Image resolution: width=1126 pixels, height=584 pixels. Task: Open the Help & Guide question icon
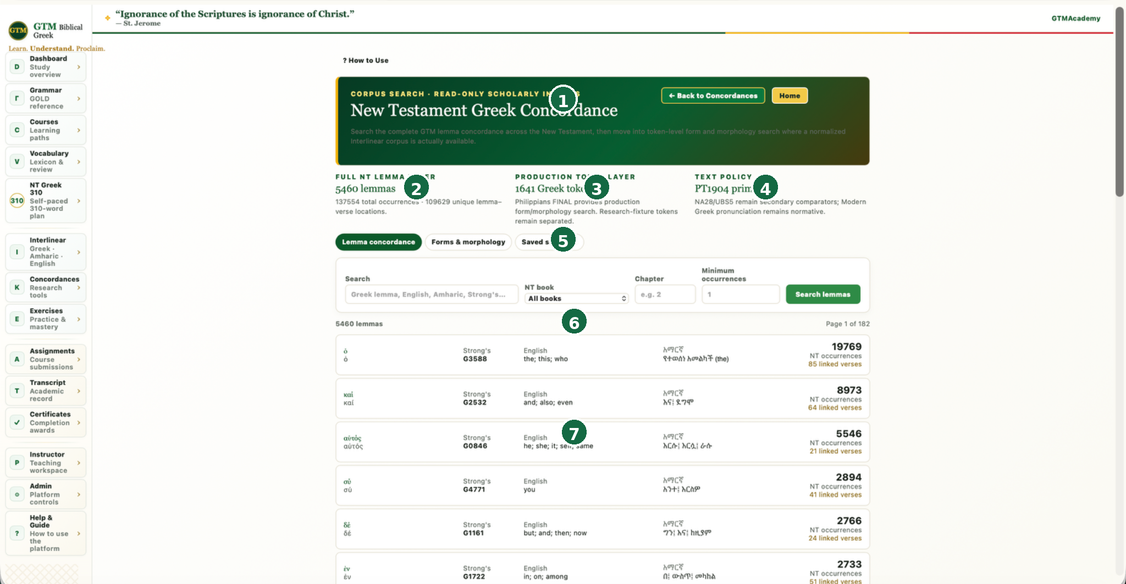(x=17, y=533)
